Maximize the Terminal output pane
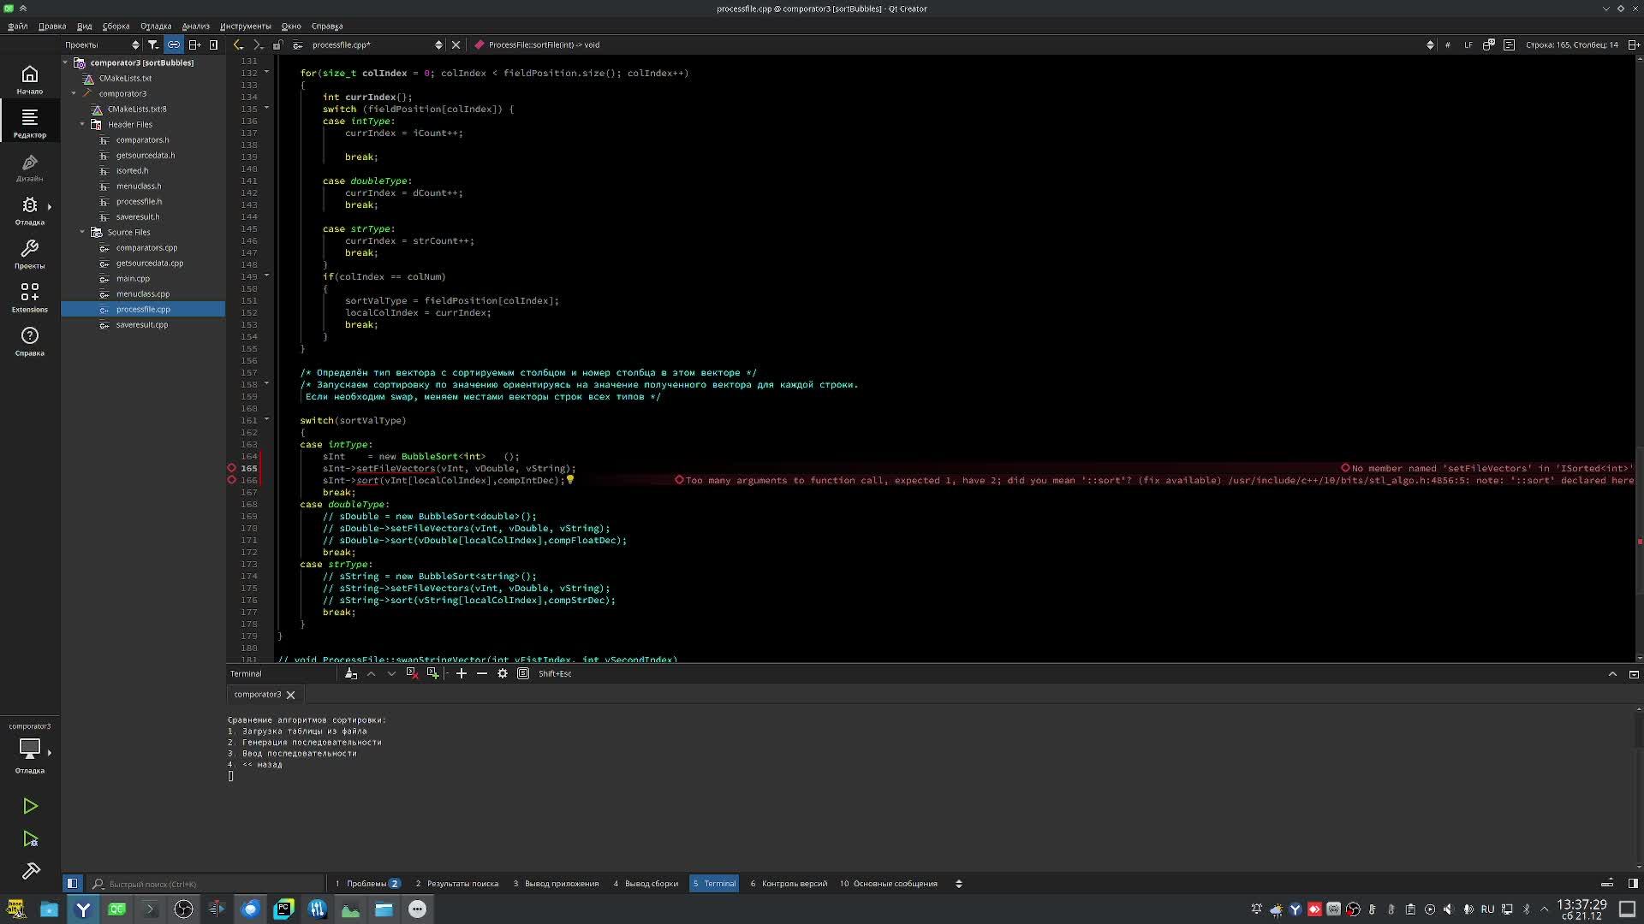The width and height of the screenshot is (1644, 924). coord(1612,673)
